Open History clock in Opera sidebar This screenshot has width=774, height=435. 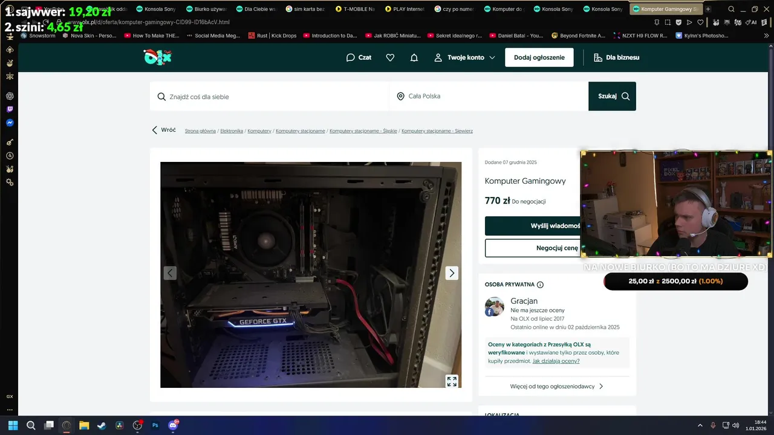click(x=10, y=156)
